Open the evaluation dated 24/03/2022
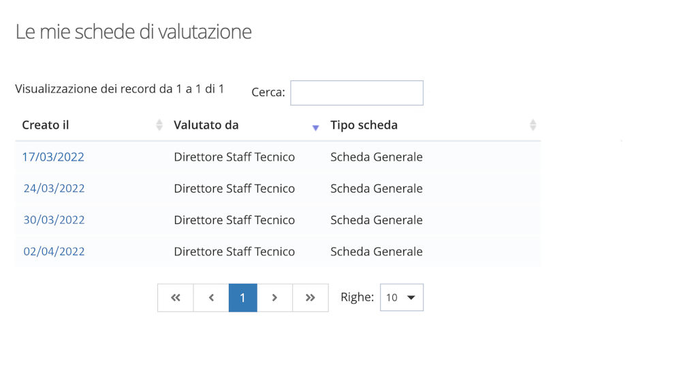Screen dimensions: 681x371 [54, 189]
